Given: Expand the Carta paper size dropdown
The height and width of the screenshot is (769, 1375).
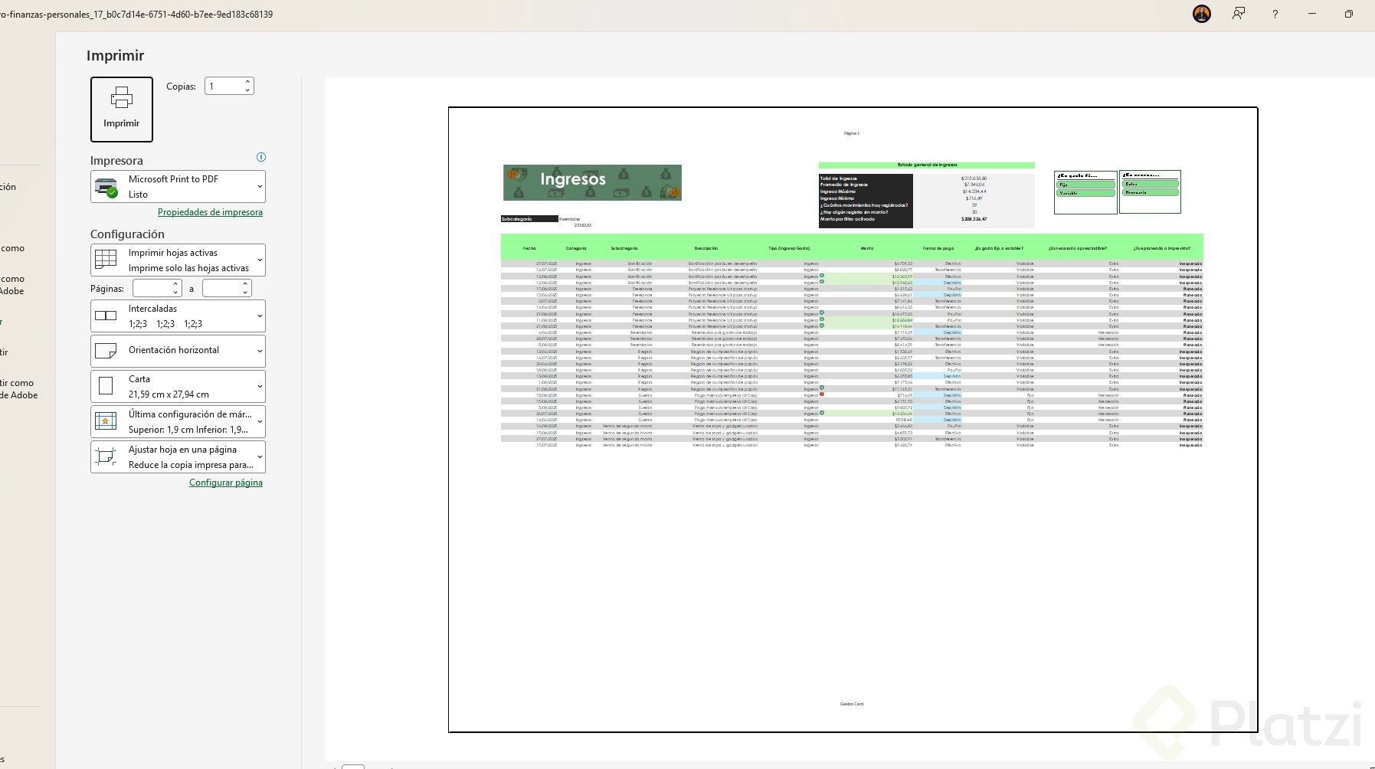Looking at the screenshot, I should click(178, 387).
